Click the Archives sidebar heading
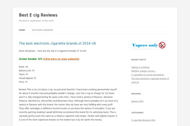 136,94
